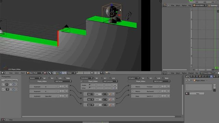The image size is (219, 123).
Task: Remove the Motion Backward actuator with its X icon
Action: point(168,91)
